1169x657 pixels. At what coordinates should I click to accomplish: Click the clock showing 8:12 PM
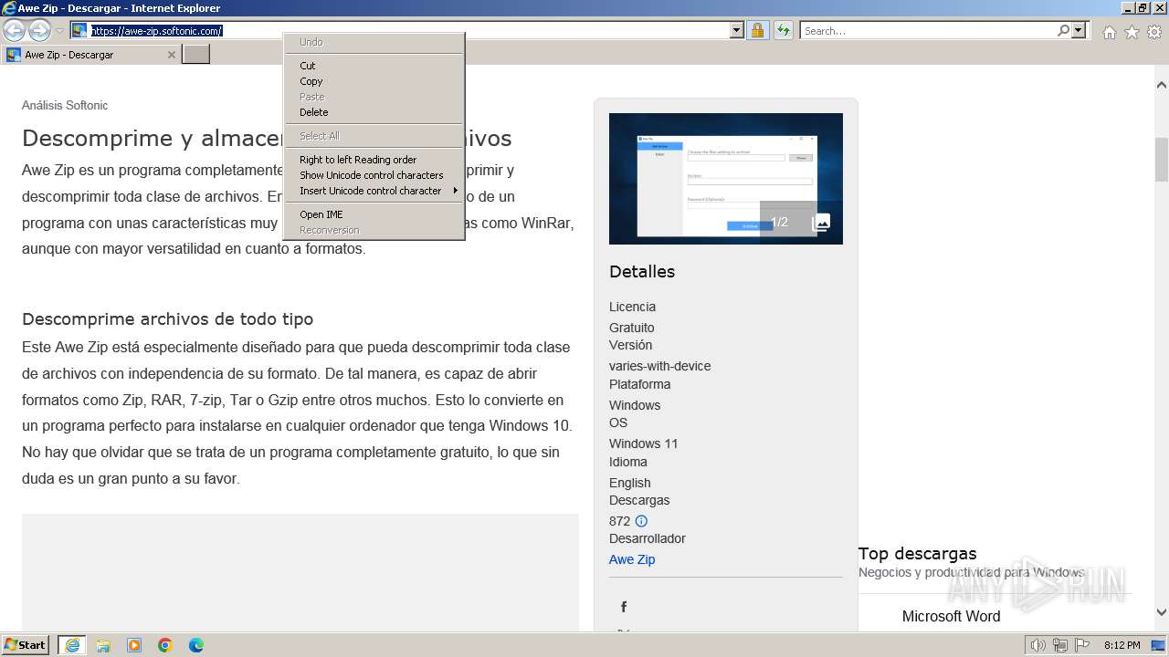point(1122,645)
